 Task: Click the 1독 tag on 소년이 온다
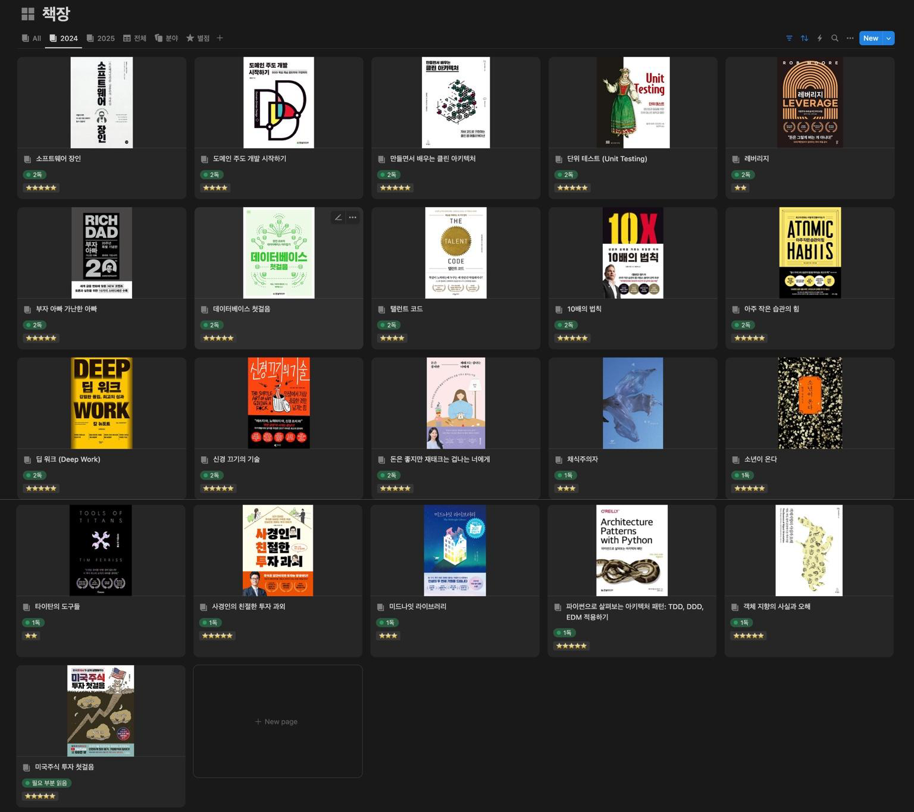tap(743, 475)
